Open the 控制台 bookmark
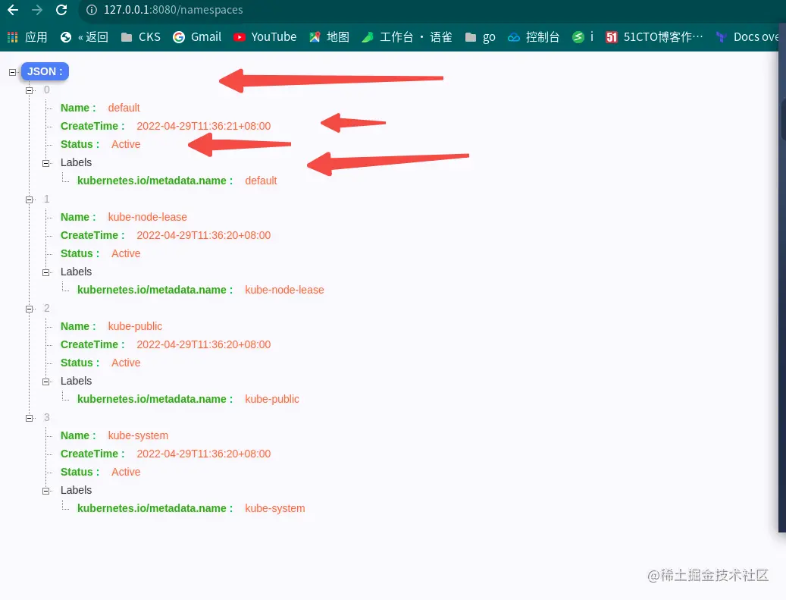This screenshot has width=786, height=600. [534, 37]
